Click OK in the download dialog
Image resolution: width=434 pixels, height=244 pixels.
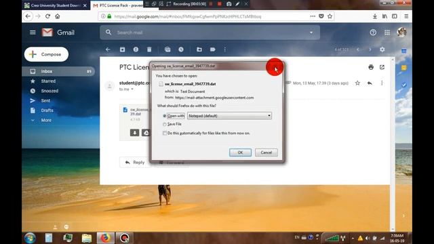pos(240,152)
